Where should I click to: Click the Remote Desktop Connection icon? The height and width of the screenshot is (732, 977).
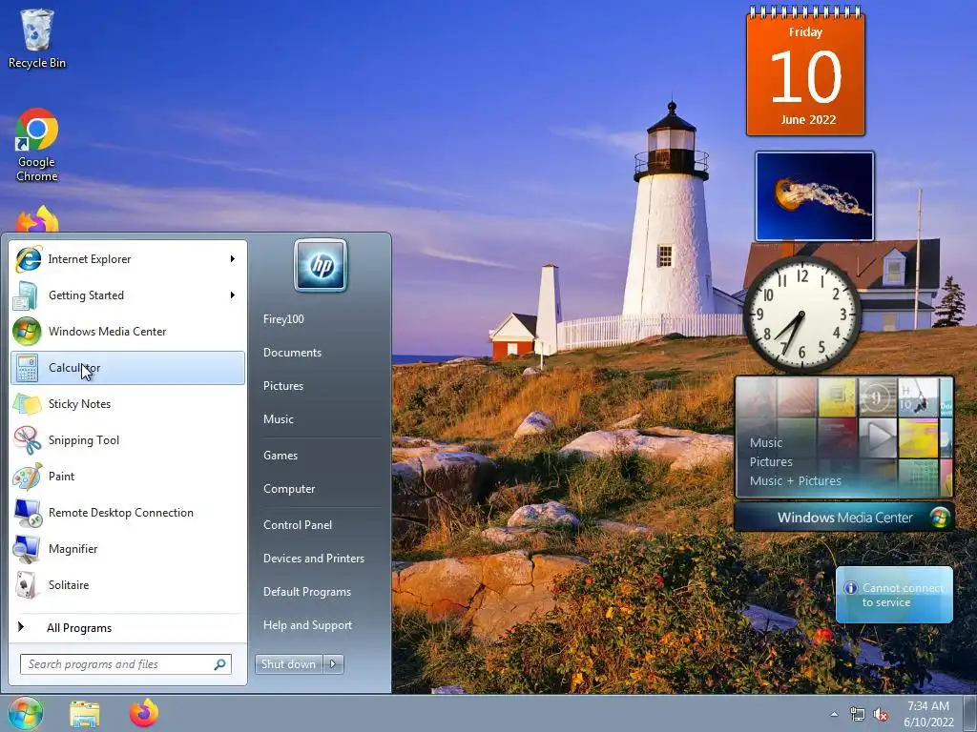[27, 512]
